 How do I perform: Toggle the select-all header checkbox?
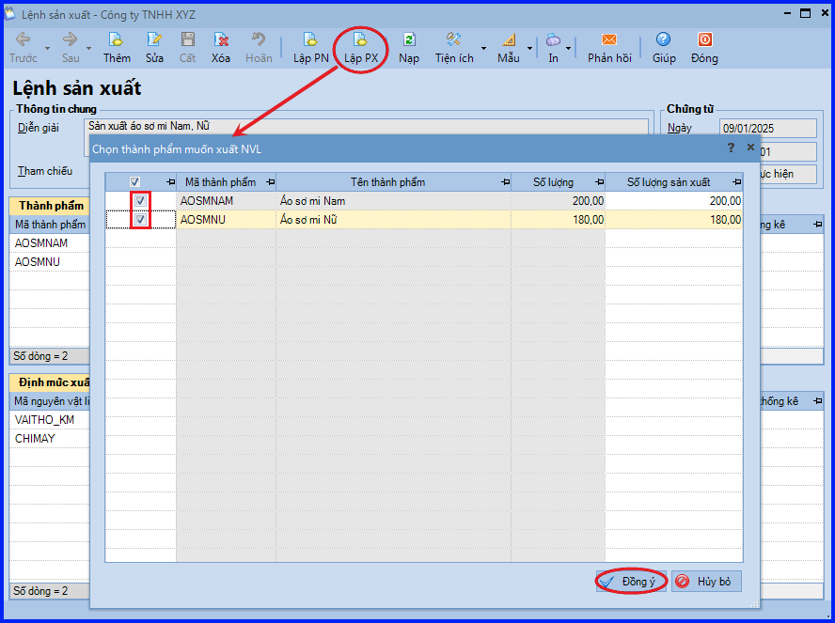(134, 182)
